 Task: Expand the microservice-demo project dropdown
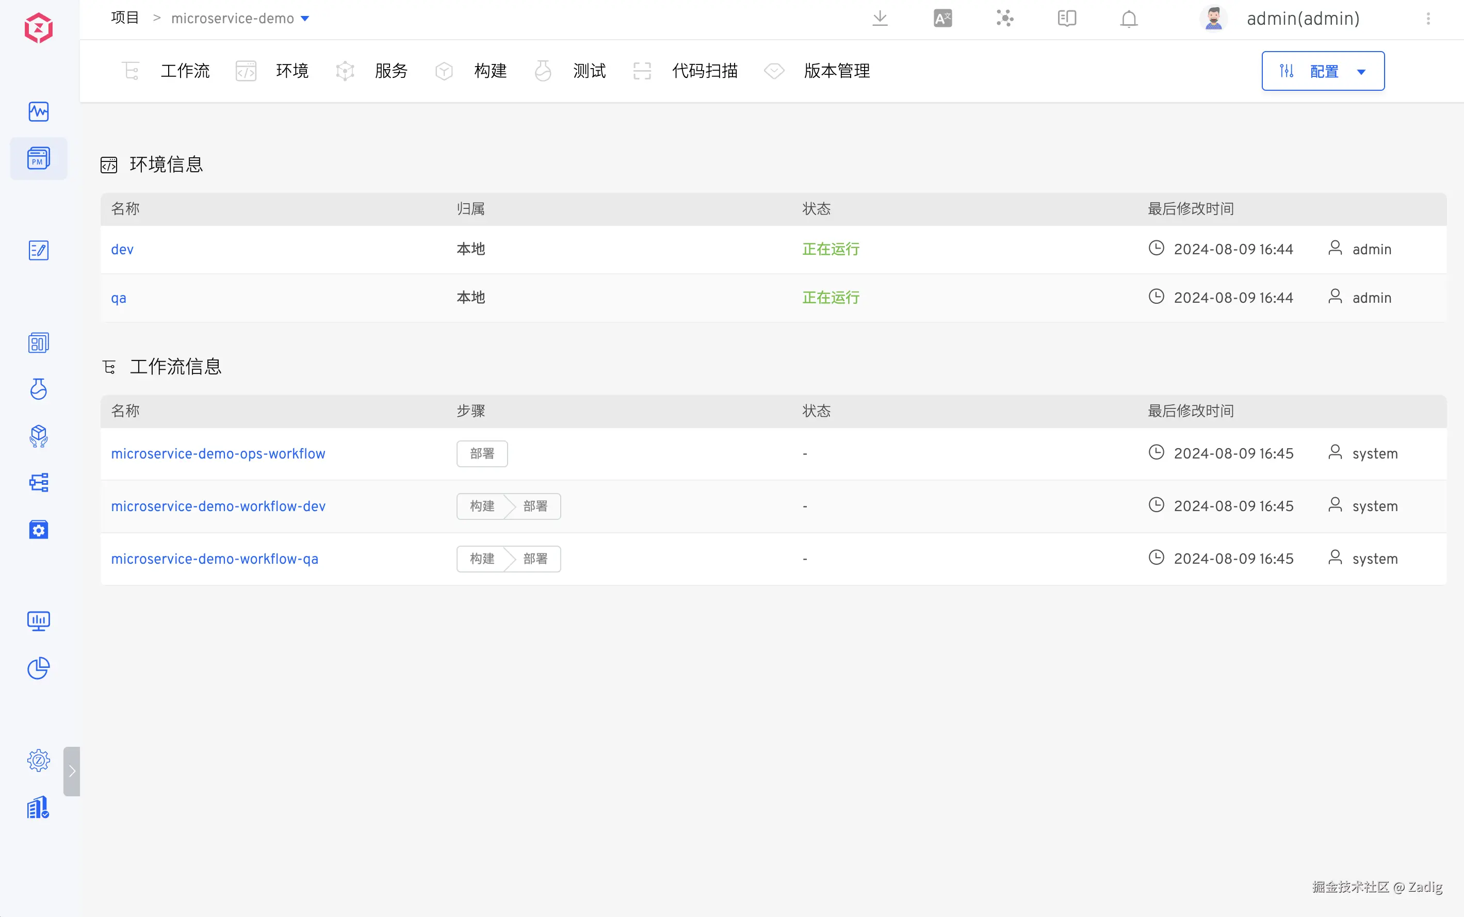click(x=305, y=19)
